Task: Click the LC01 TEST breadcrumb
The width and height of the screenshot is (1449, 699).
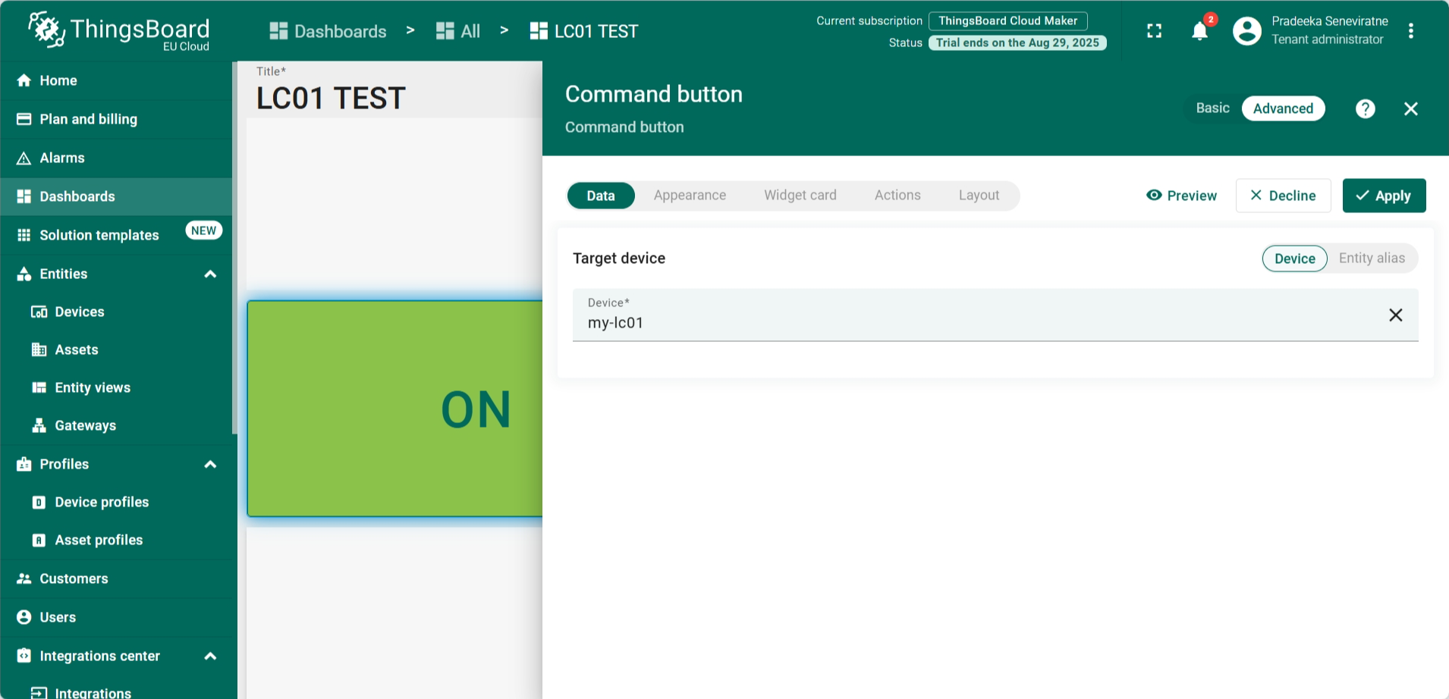Action: 584,31
